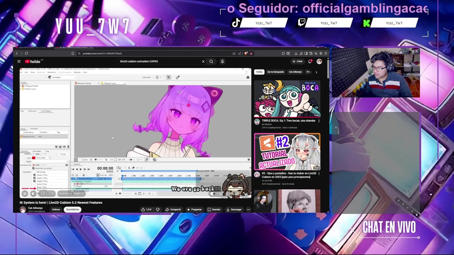Viewport: 454px width, 255px height.
Task: Bookmark this page from address bar
Action: (x=73, y=53)
